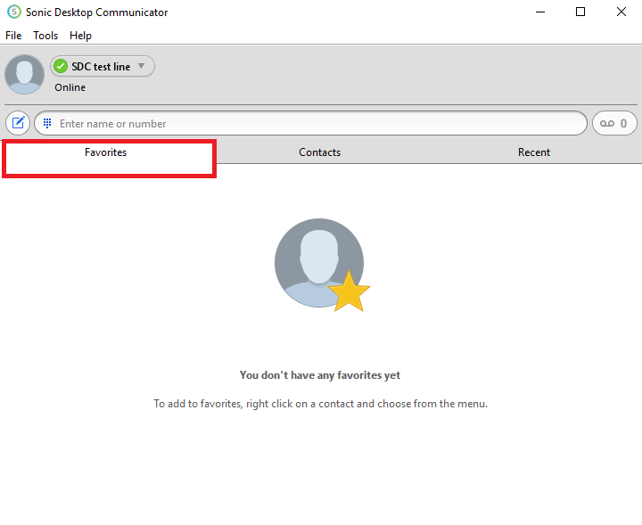This screenshot has height=525, width=642.
Task: Open the File menu
Action: [x=13, y=36]
